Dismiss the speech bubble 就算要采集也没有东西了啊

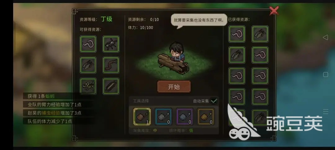tap(199, 20)
